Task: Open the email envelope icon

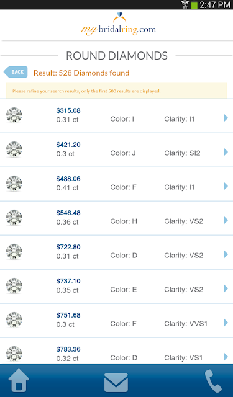Action: click(x=116, y=383)
